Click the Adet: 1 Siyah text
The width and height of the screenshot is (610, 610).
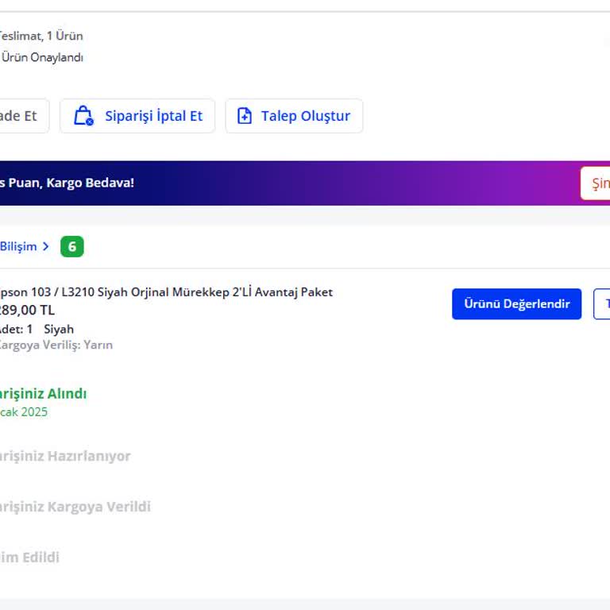tap(37, 330)
